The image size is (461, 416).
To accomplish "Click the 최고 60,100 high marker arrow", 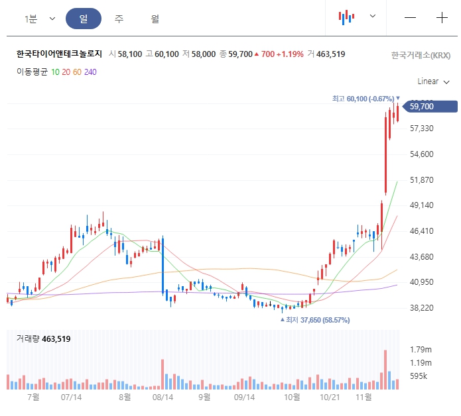I will point(398,98).
